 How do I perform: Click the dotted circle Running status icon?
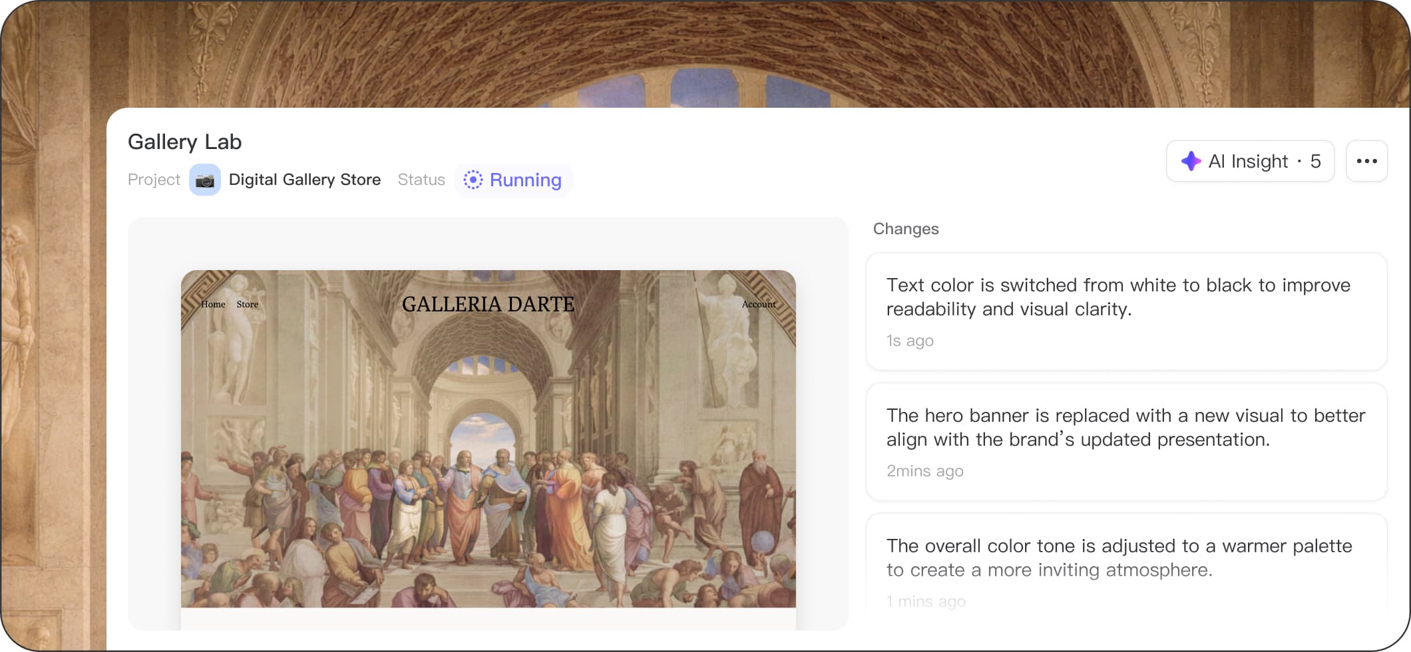pyautogui.click(x=473, y=180)
